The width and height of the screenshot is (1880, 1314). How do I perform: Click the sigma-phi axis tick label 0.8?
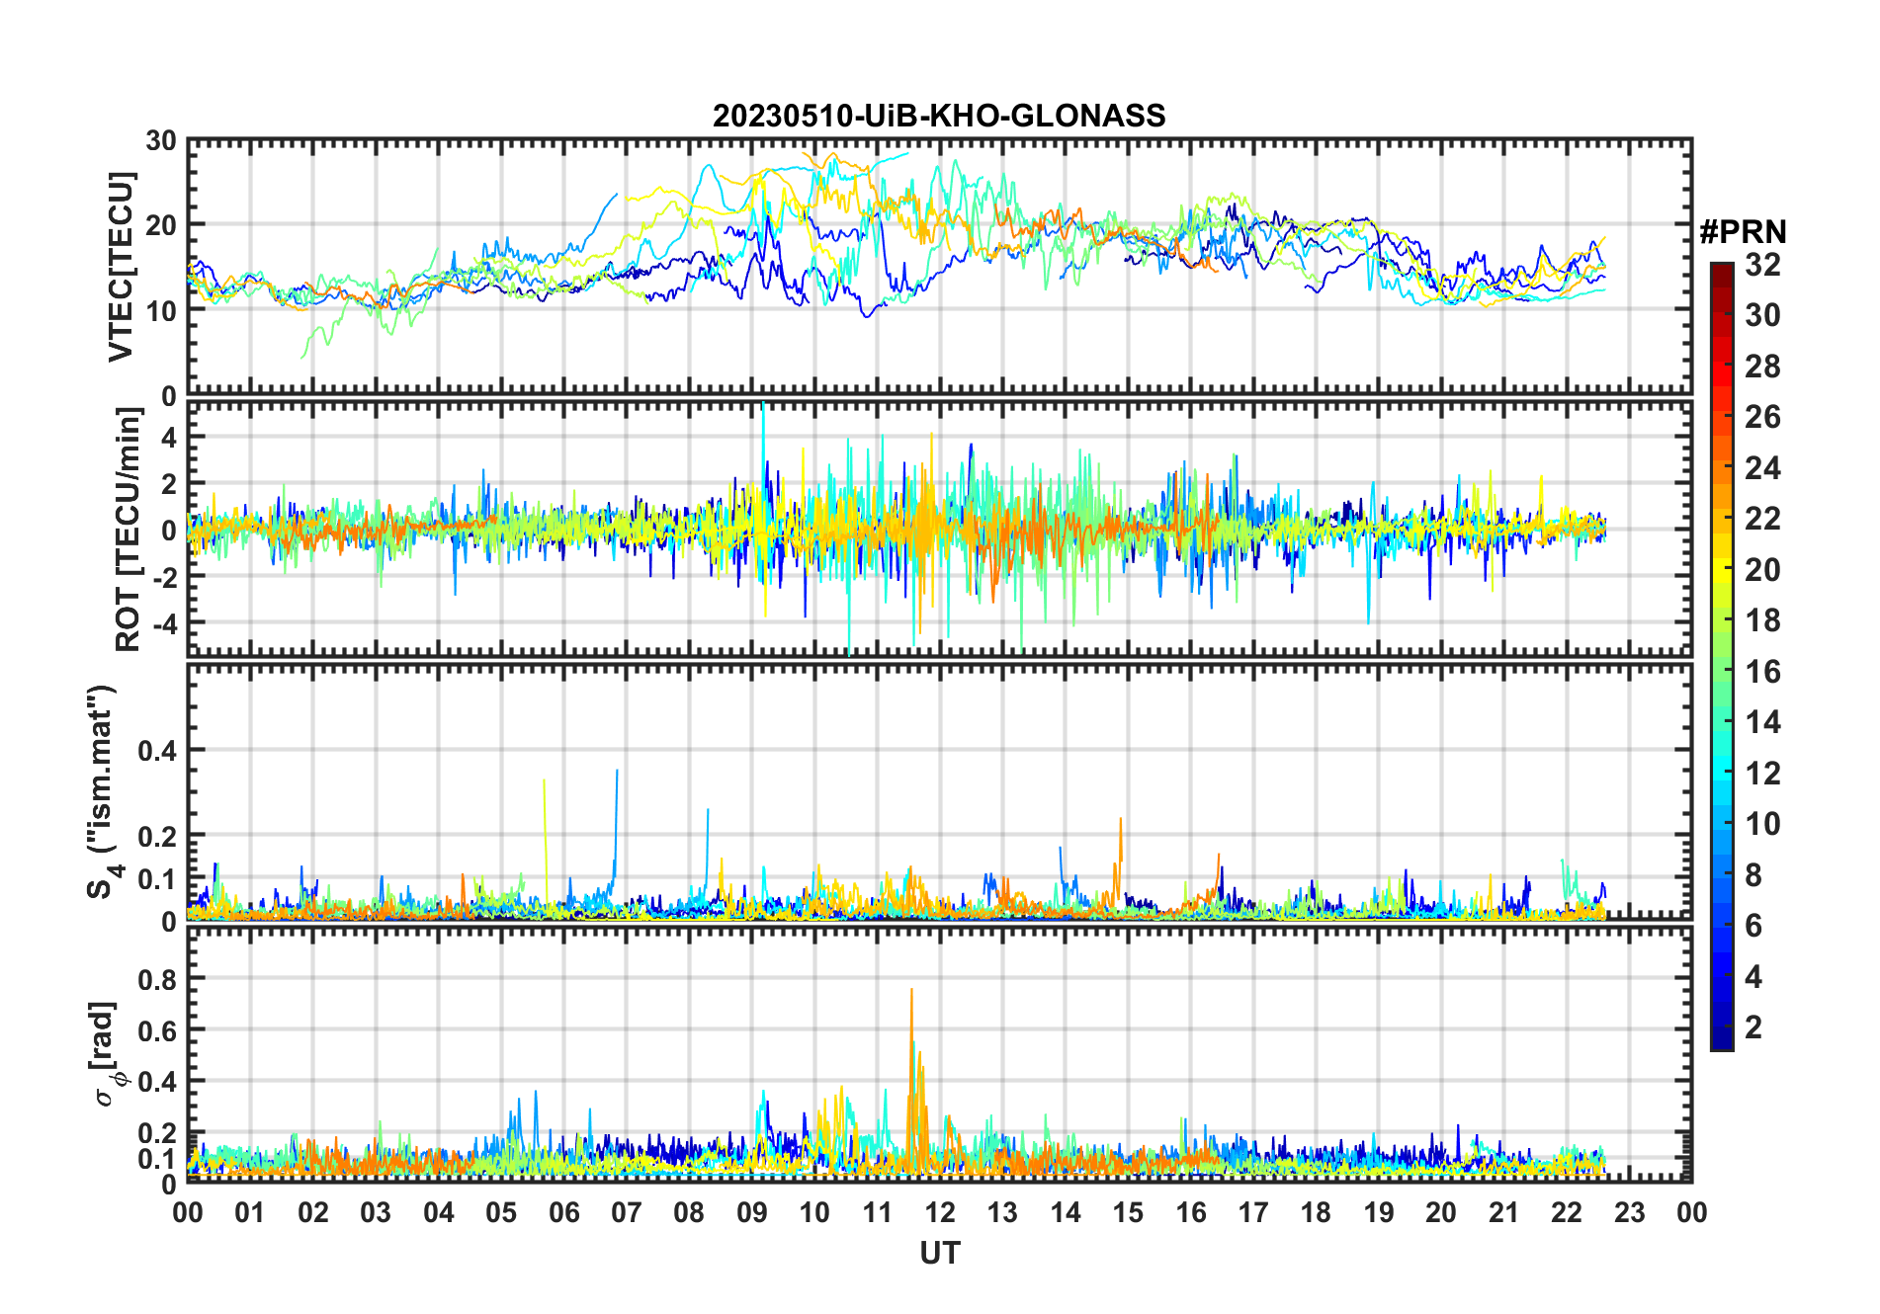click(157, 979)
